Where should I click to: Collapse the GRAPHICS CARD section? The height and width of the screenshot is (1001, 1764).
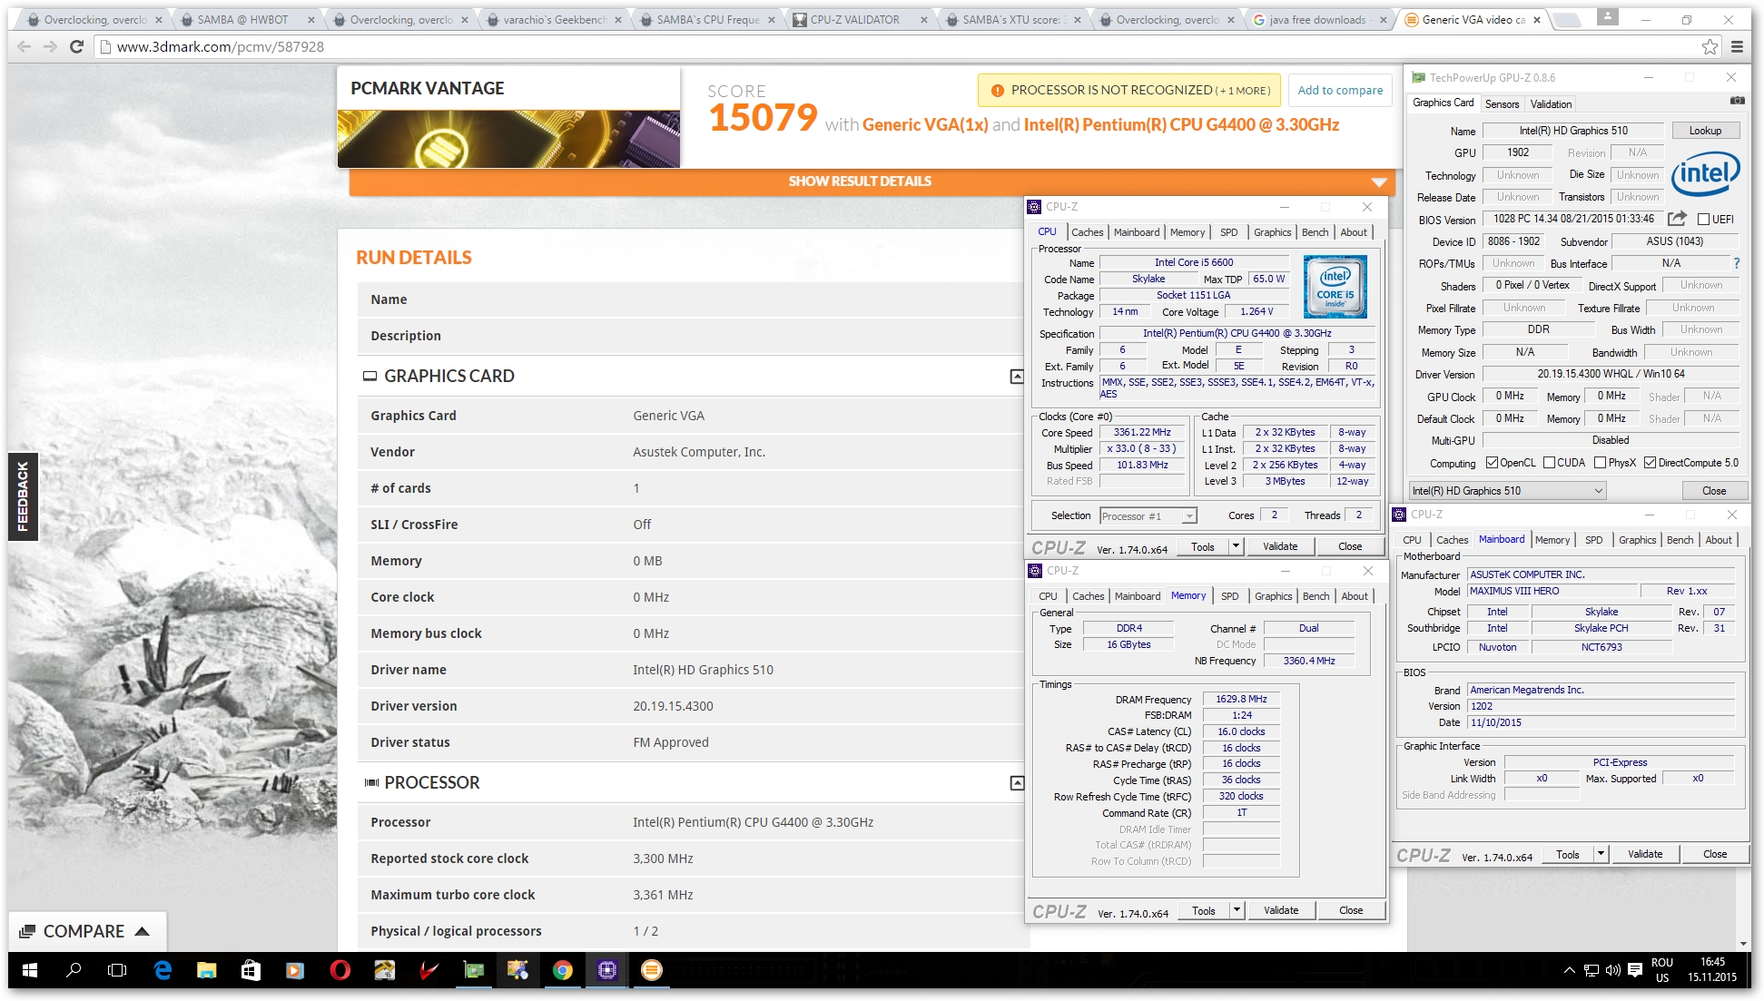1017,377
